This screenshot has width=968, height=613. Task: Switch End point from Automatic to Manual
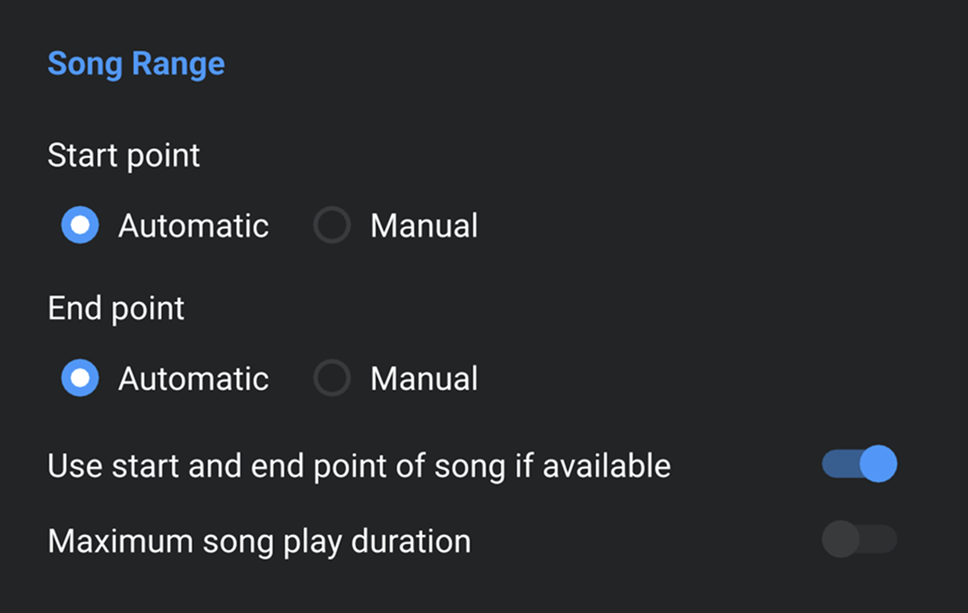333,377
